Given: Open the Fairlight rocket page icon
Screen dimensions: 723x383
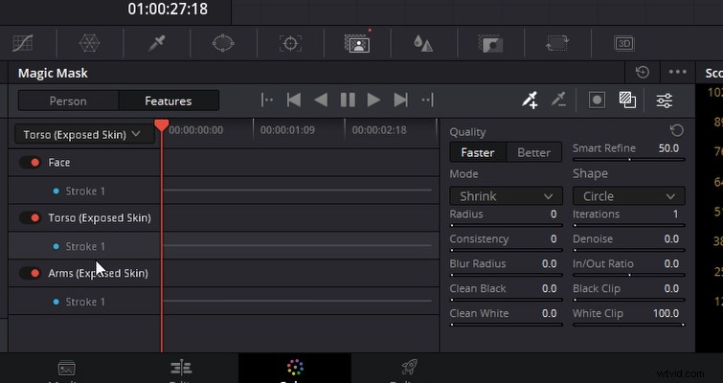Looking at the screenshot, I should pos(409,368).
